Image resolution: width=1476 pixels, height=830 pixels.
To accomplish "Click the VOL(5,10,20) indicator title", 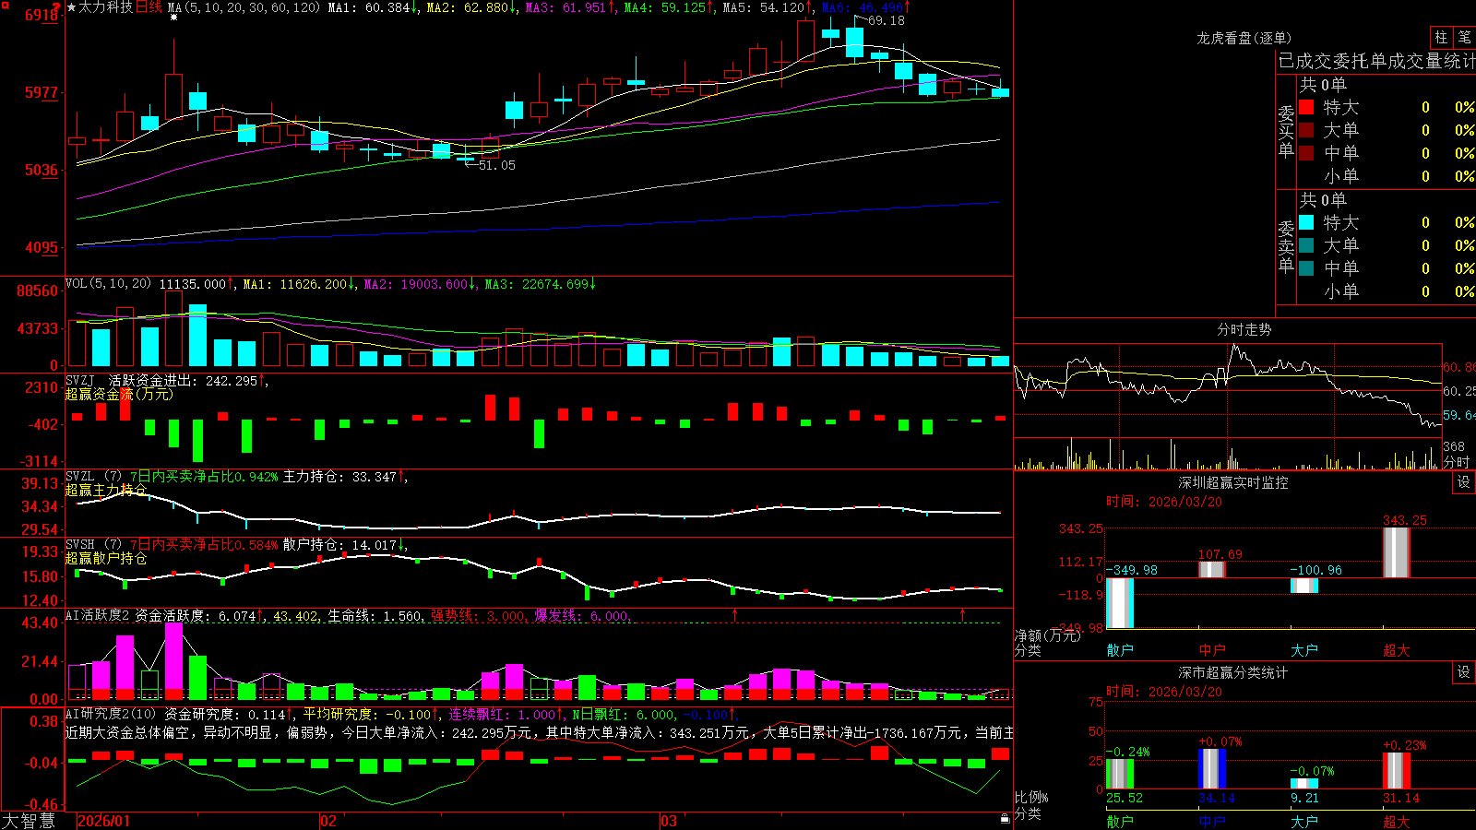I will [x=108, y=284].
